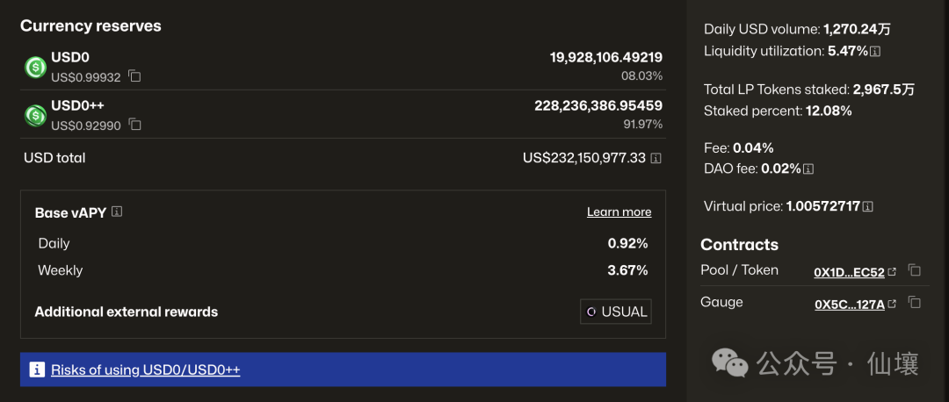Click the USUAL external rewards badge
The height and width of the screenshot is (402, 949).
coord(616,312)
